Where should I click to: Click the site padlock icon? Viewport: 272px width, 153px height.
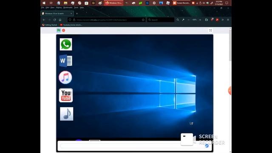[x=74, y=20]
